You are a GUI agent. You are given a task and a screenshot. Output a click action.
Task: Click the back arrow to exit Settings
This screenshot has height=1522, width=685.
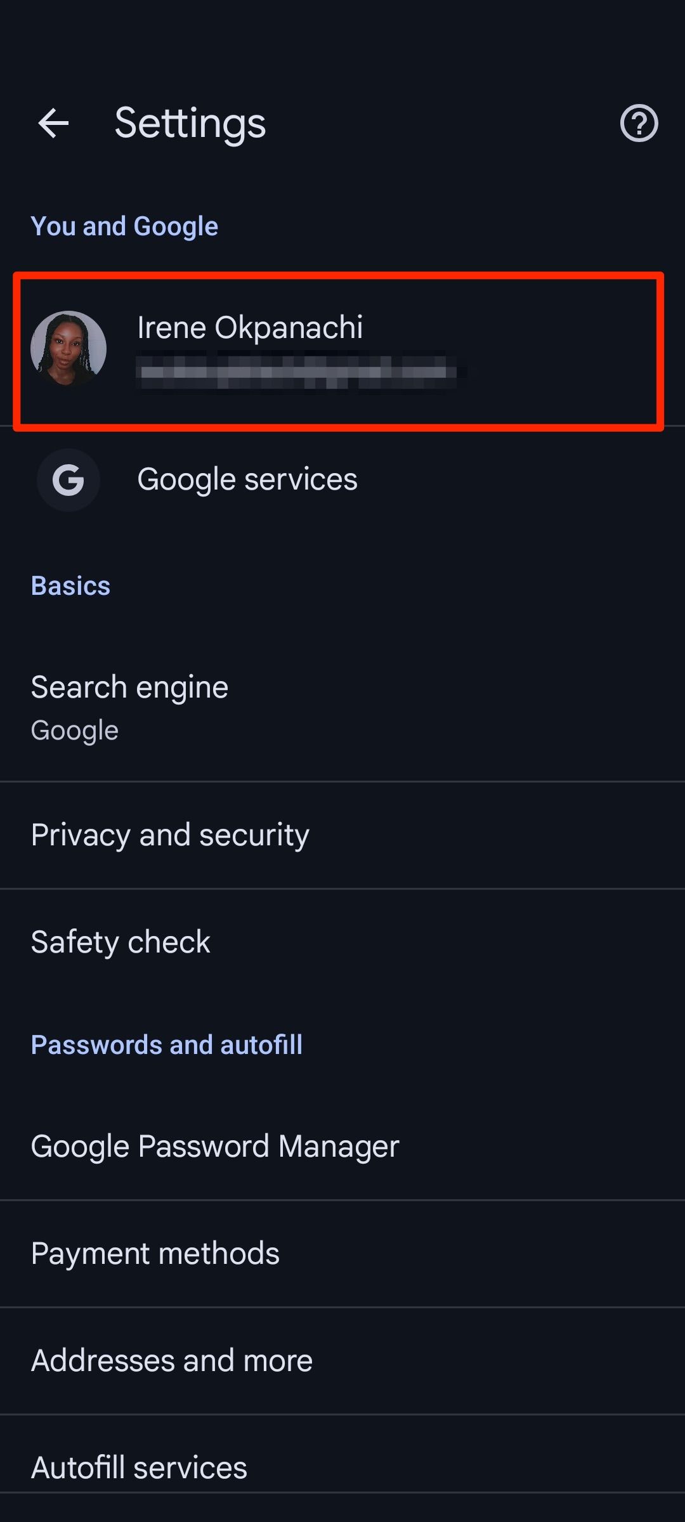(x=53, y=123)
